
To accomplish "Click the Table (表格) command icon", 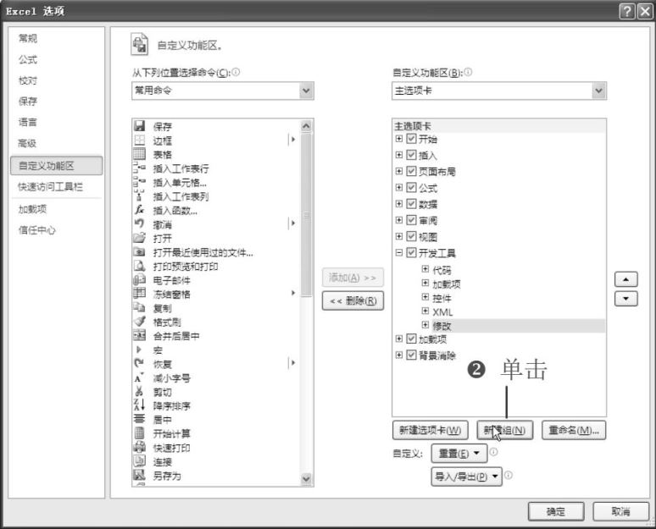I will pyautogui.click(x=139, y=154).
